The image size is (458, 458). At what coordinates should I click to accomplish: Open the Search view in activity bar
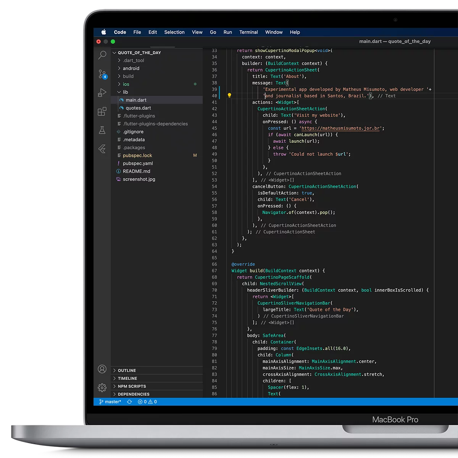(x=102, y=55)
